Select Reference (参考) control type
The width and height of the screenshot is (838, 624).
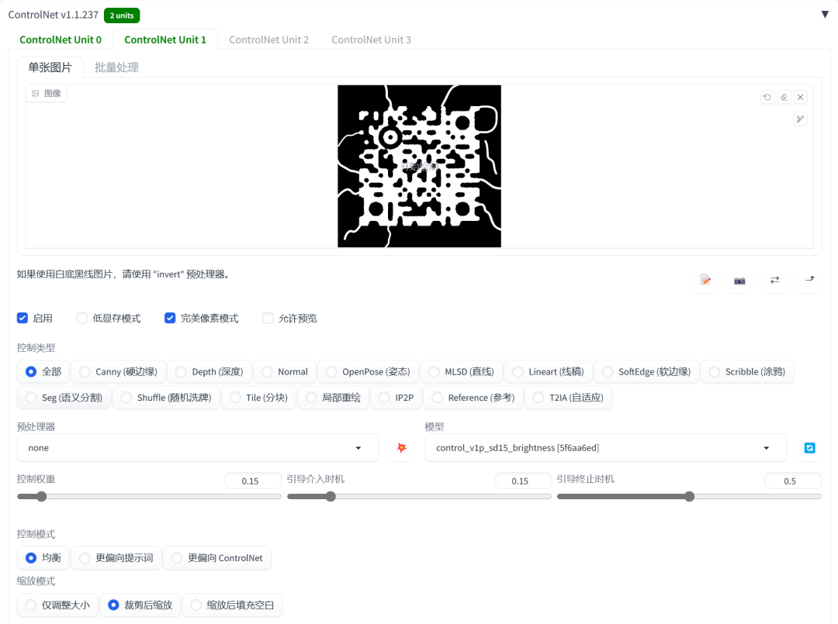click(x=473, y=398)
